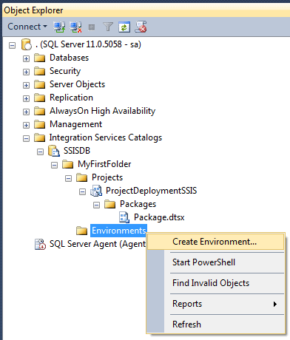Click the green Refresh toolbar icon
The height and width of the screenshot is (340, 290).
(124, 27)
